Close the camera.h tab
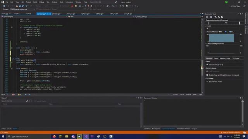 50,14
